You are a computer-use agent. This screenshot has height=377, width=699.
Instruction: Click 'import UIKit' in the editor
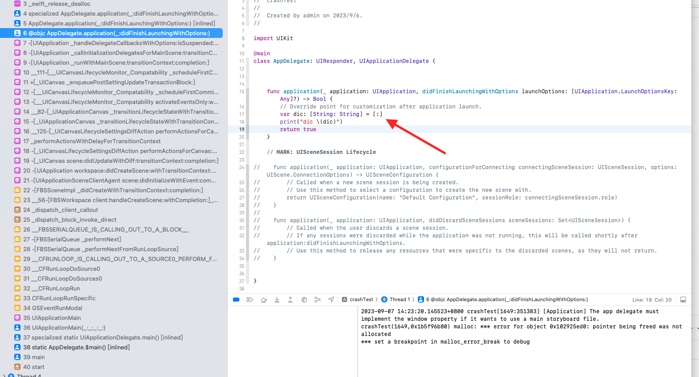coord(273,38)
